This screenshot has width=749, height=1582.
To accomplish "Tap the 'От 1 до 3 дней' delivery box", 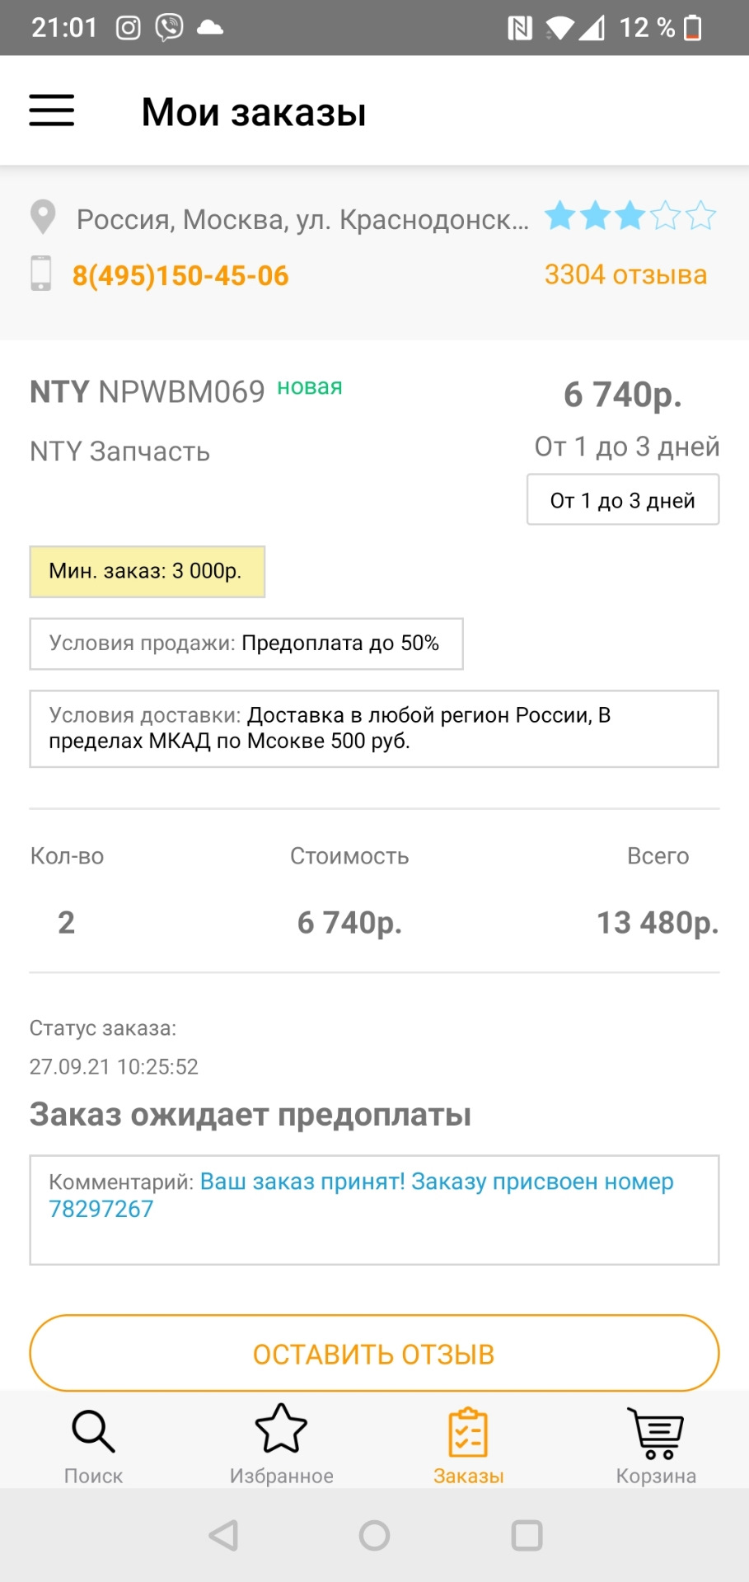I will click(623, 500).
